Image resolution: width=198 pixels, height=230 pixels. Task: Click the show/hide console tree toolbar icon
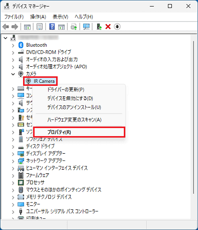[27, 27]
